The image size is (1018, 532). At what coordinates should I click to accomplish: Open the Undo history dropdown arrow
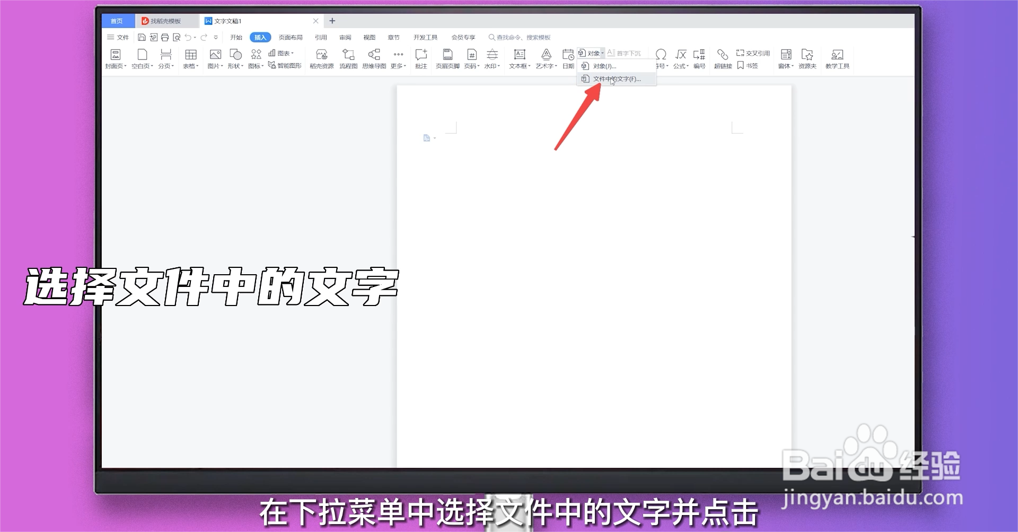pos(195,38)
